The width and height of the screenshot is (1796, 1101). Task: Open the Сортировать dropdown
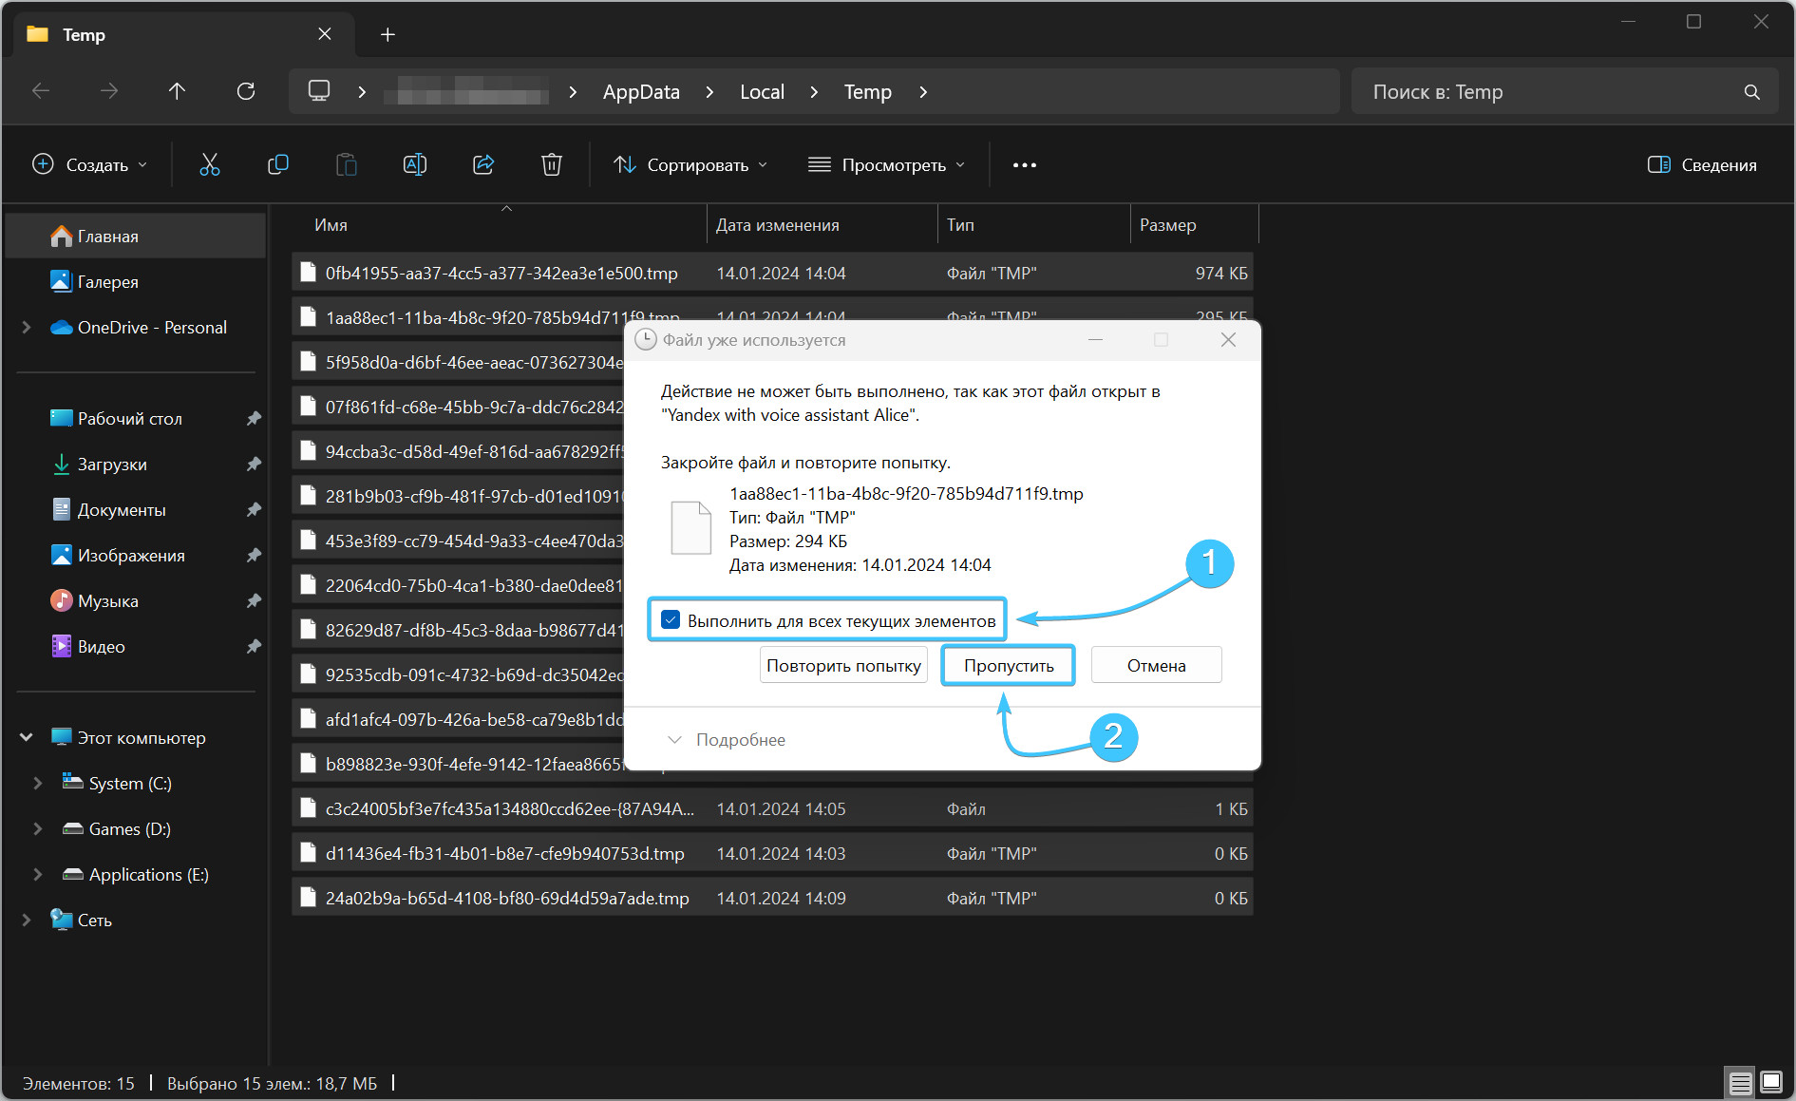(x=690, y=165)
